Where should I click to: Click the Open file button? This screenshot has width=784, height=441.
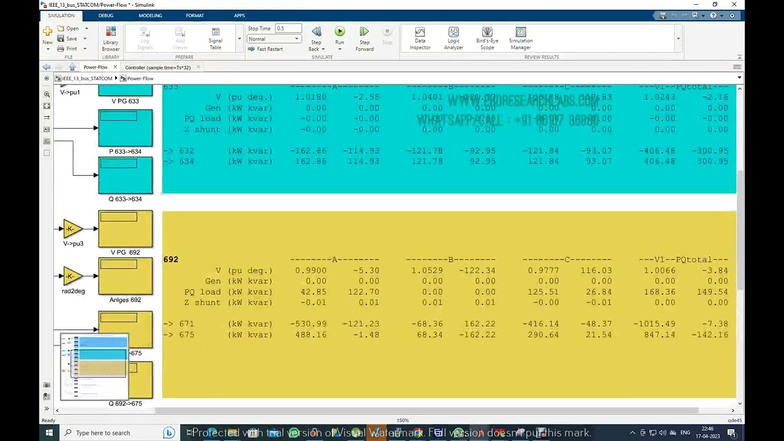68,28
